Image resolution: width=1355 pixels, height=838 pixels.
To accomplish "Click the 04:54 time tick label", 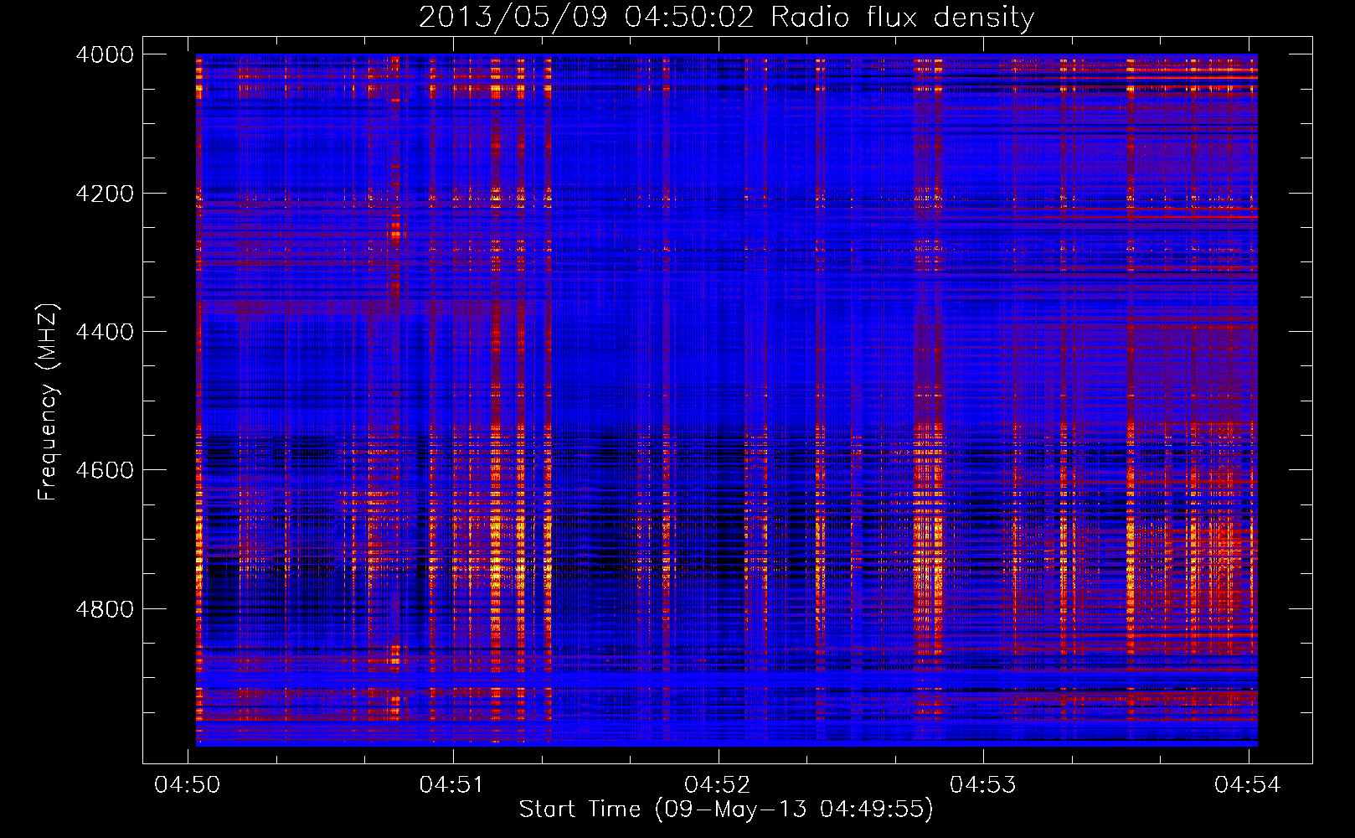I will (1248, 784).
